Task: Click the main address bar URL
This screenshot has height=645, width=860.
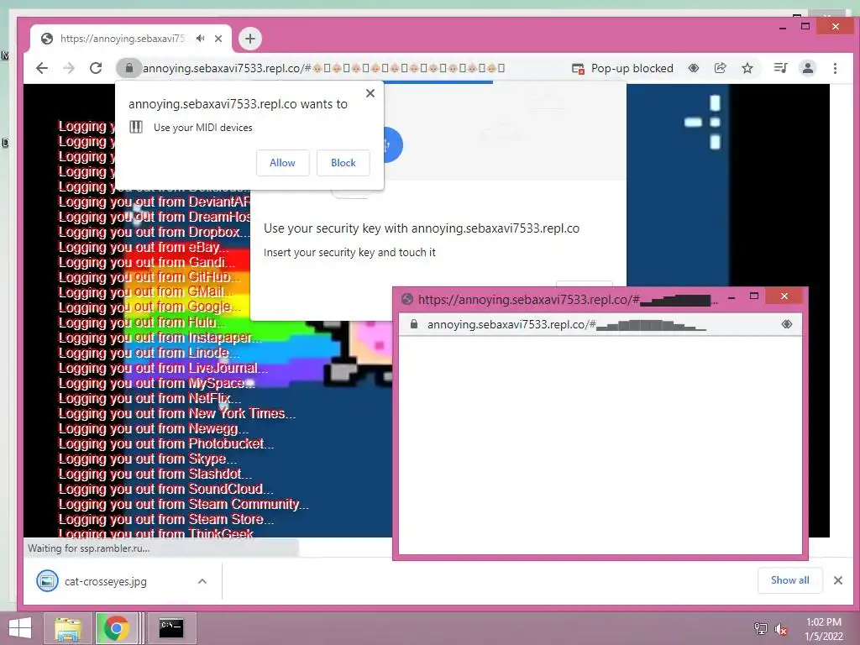Action: 323,68
